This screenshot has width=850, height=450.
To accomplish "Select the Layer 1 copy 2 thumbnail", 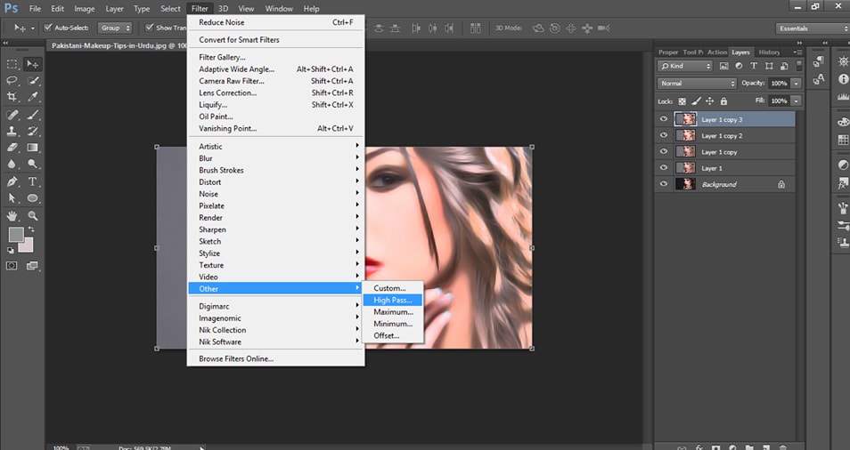I will [686, 135].
